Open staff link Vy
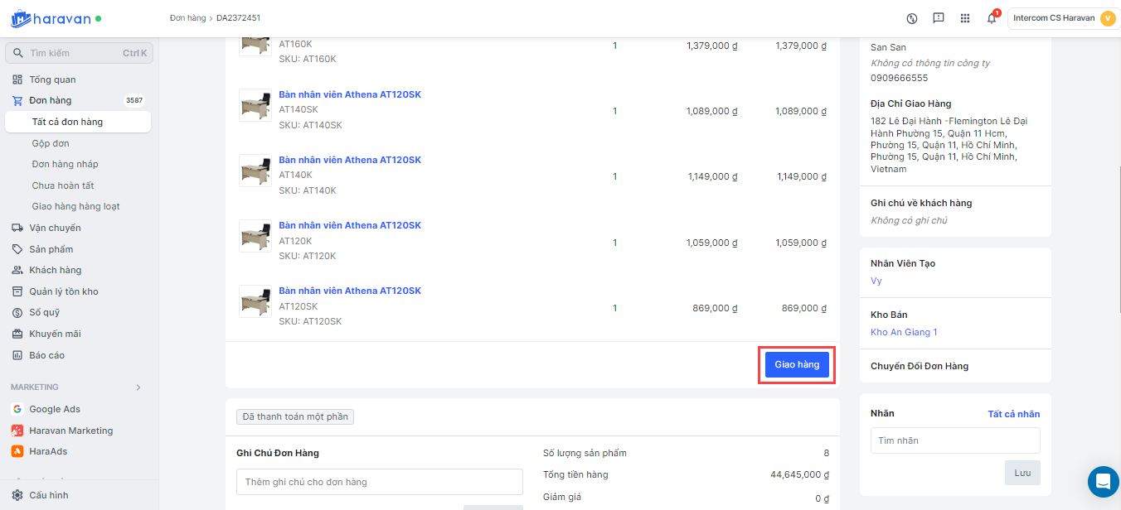Viewport: 1121px width, 510px height. tap(876, 281)
